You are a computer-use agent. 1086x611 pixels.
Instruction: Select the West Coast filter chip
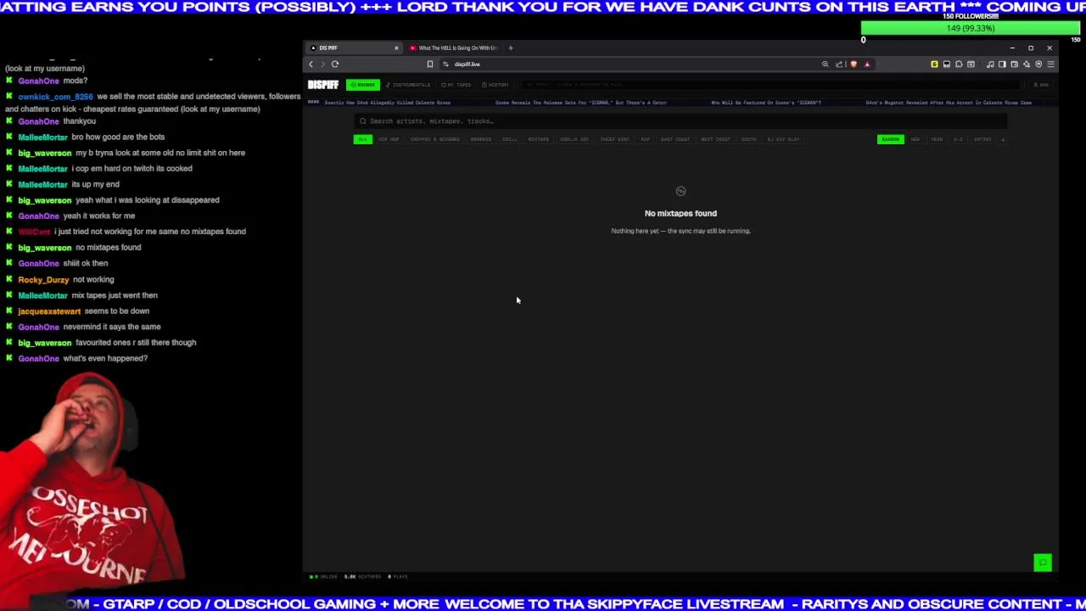coord(716,139)
